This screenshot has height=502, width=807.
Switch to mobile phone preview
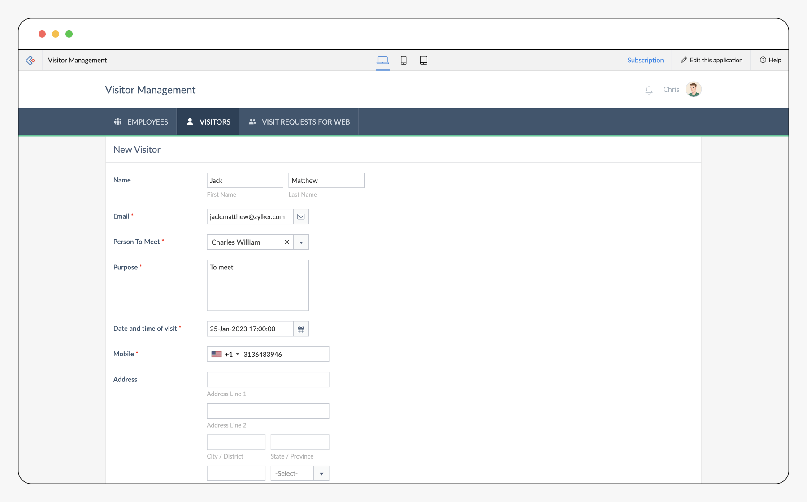403,60
